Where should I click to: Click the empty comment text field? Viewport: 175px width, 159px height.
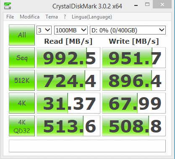coord(87,146)
